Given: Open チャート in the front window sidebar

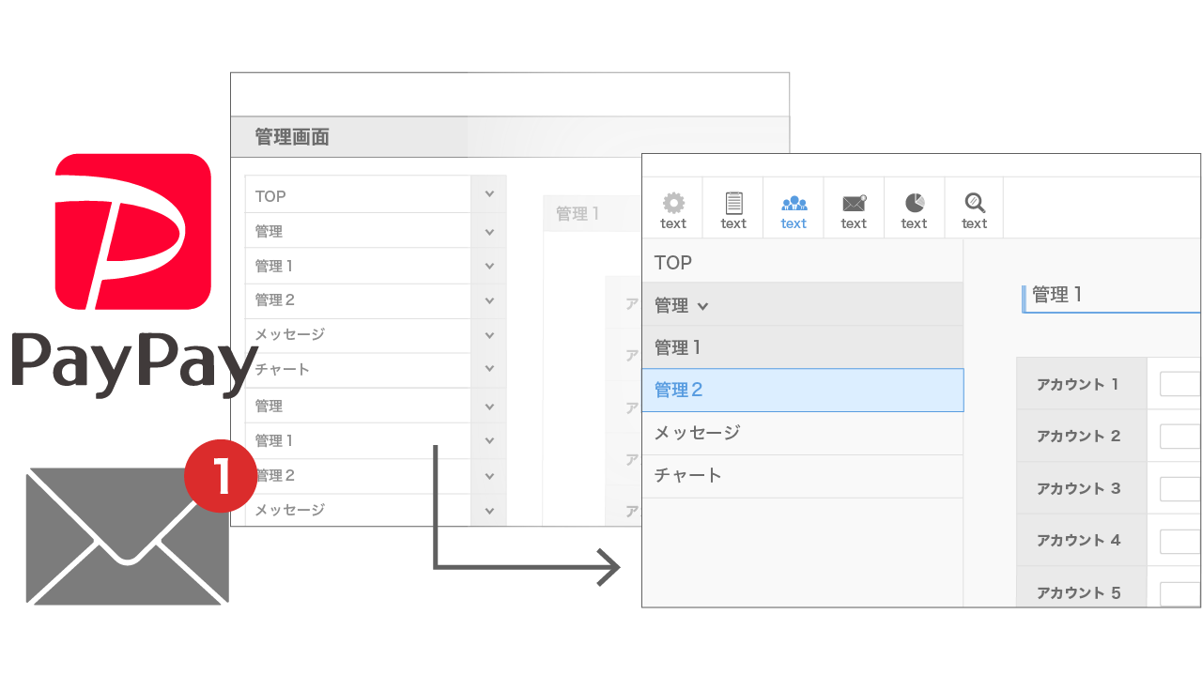Looking at the screenshot, I should 803,475.
